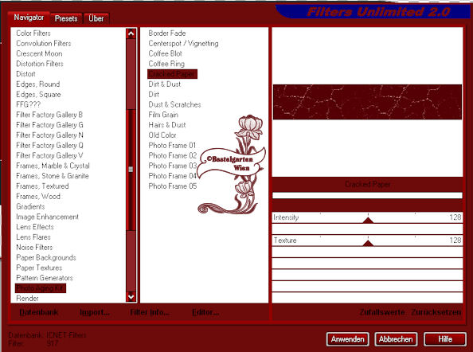Select the Navigator tab

(29, 18)
